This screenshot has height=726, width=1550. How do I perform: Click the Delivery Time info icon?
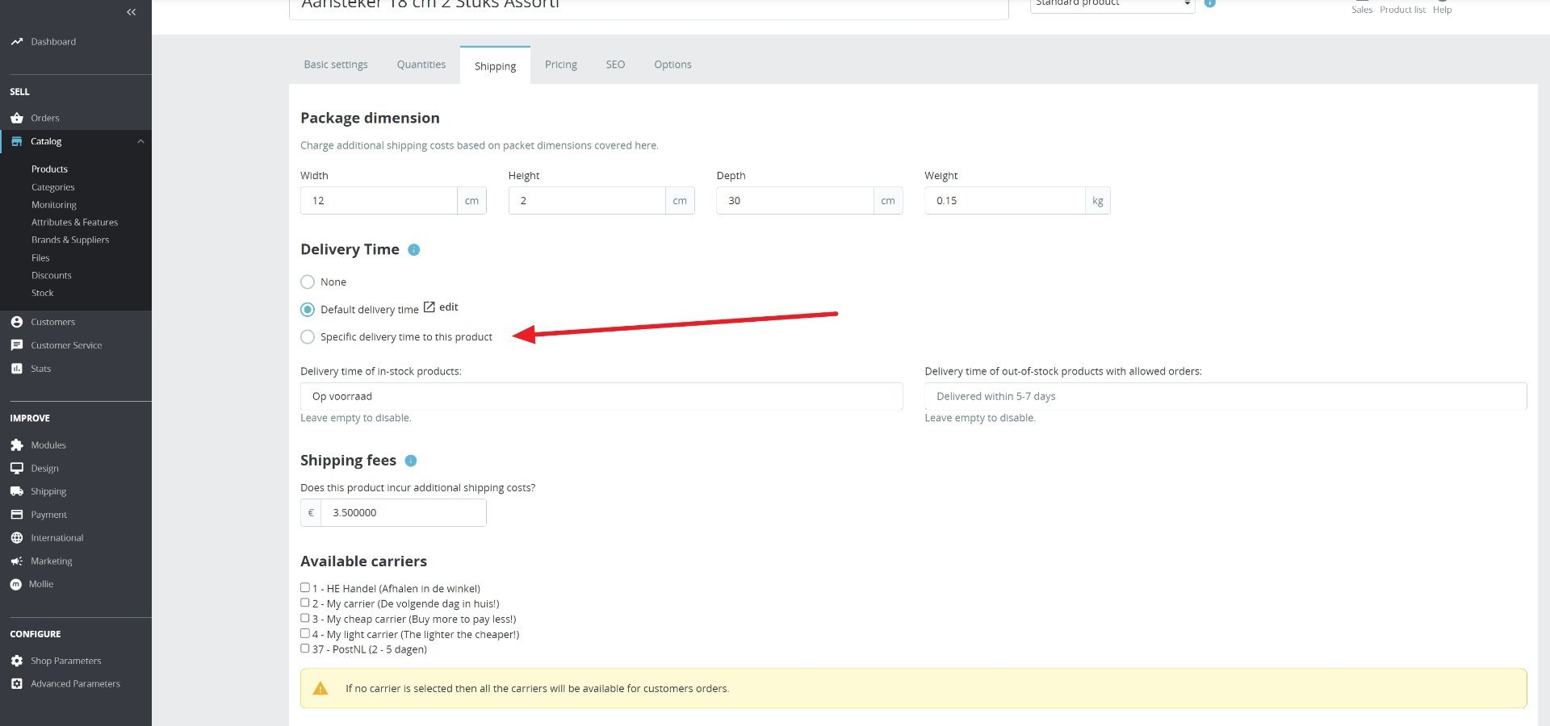click(x=414, y=250)
